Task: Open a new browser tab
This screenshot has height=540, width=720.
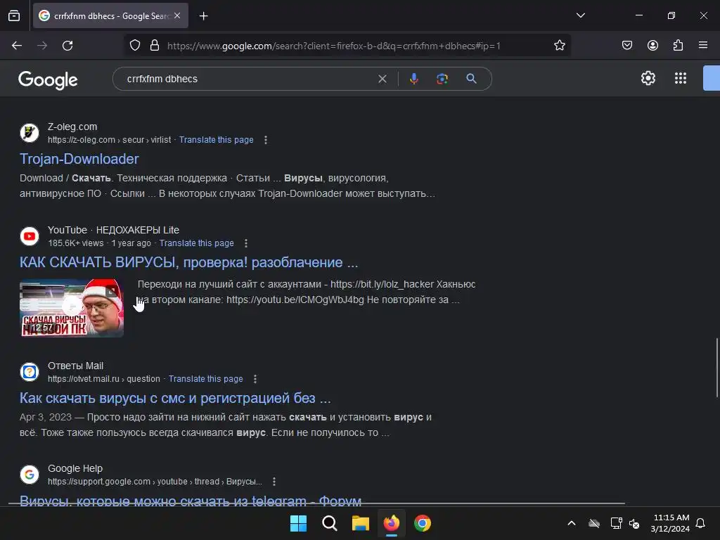Action: (203, 16)
